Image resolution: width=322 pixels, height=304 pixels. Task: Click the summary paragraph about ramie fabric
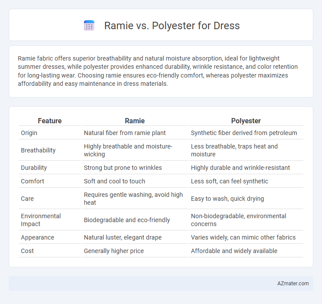tap(158, 71)
